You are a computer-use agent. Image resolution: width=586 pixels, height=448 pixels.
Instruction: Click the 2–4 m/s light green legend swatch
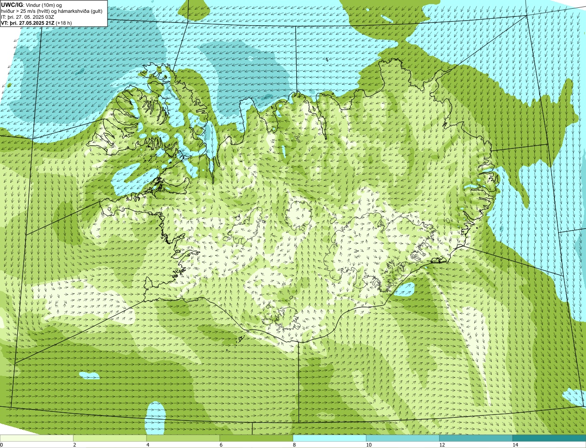(x=110, y=438)
